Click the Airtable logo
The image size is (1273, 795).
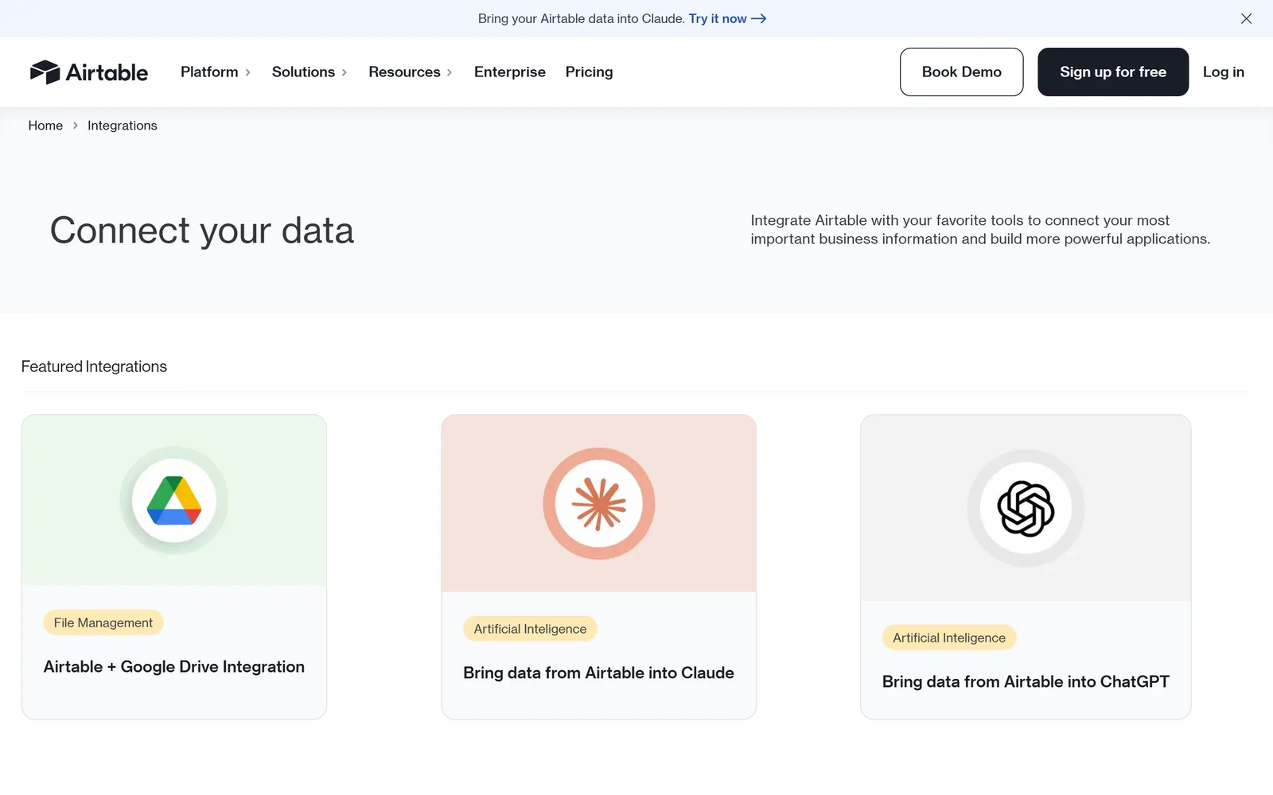coord(88,72)
